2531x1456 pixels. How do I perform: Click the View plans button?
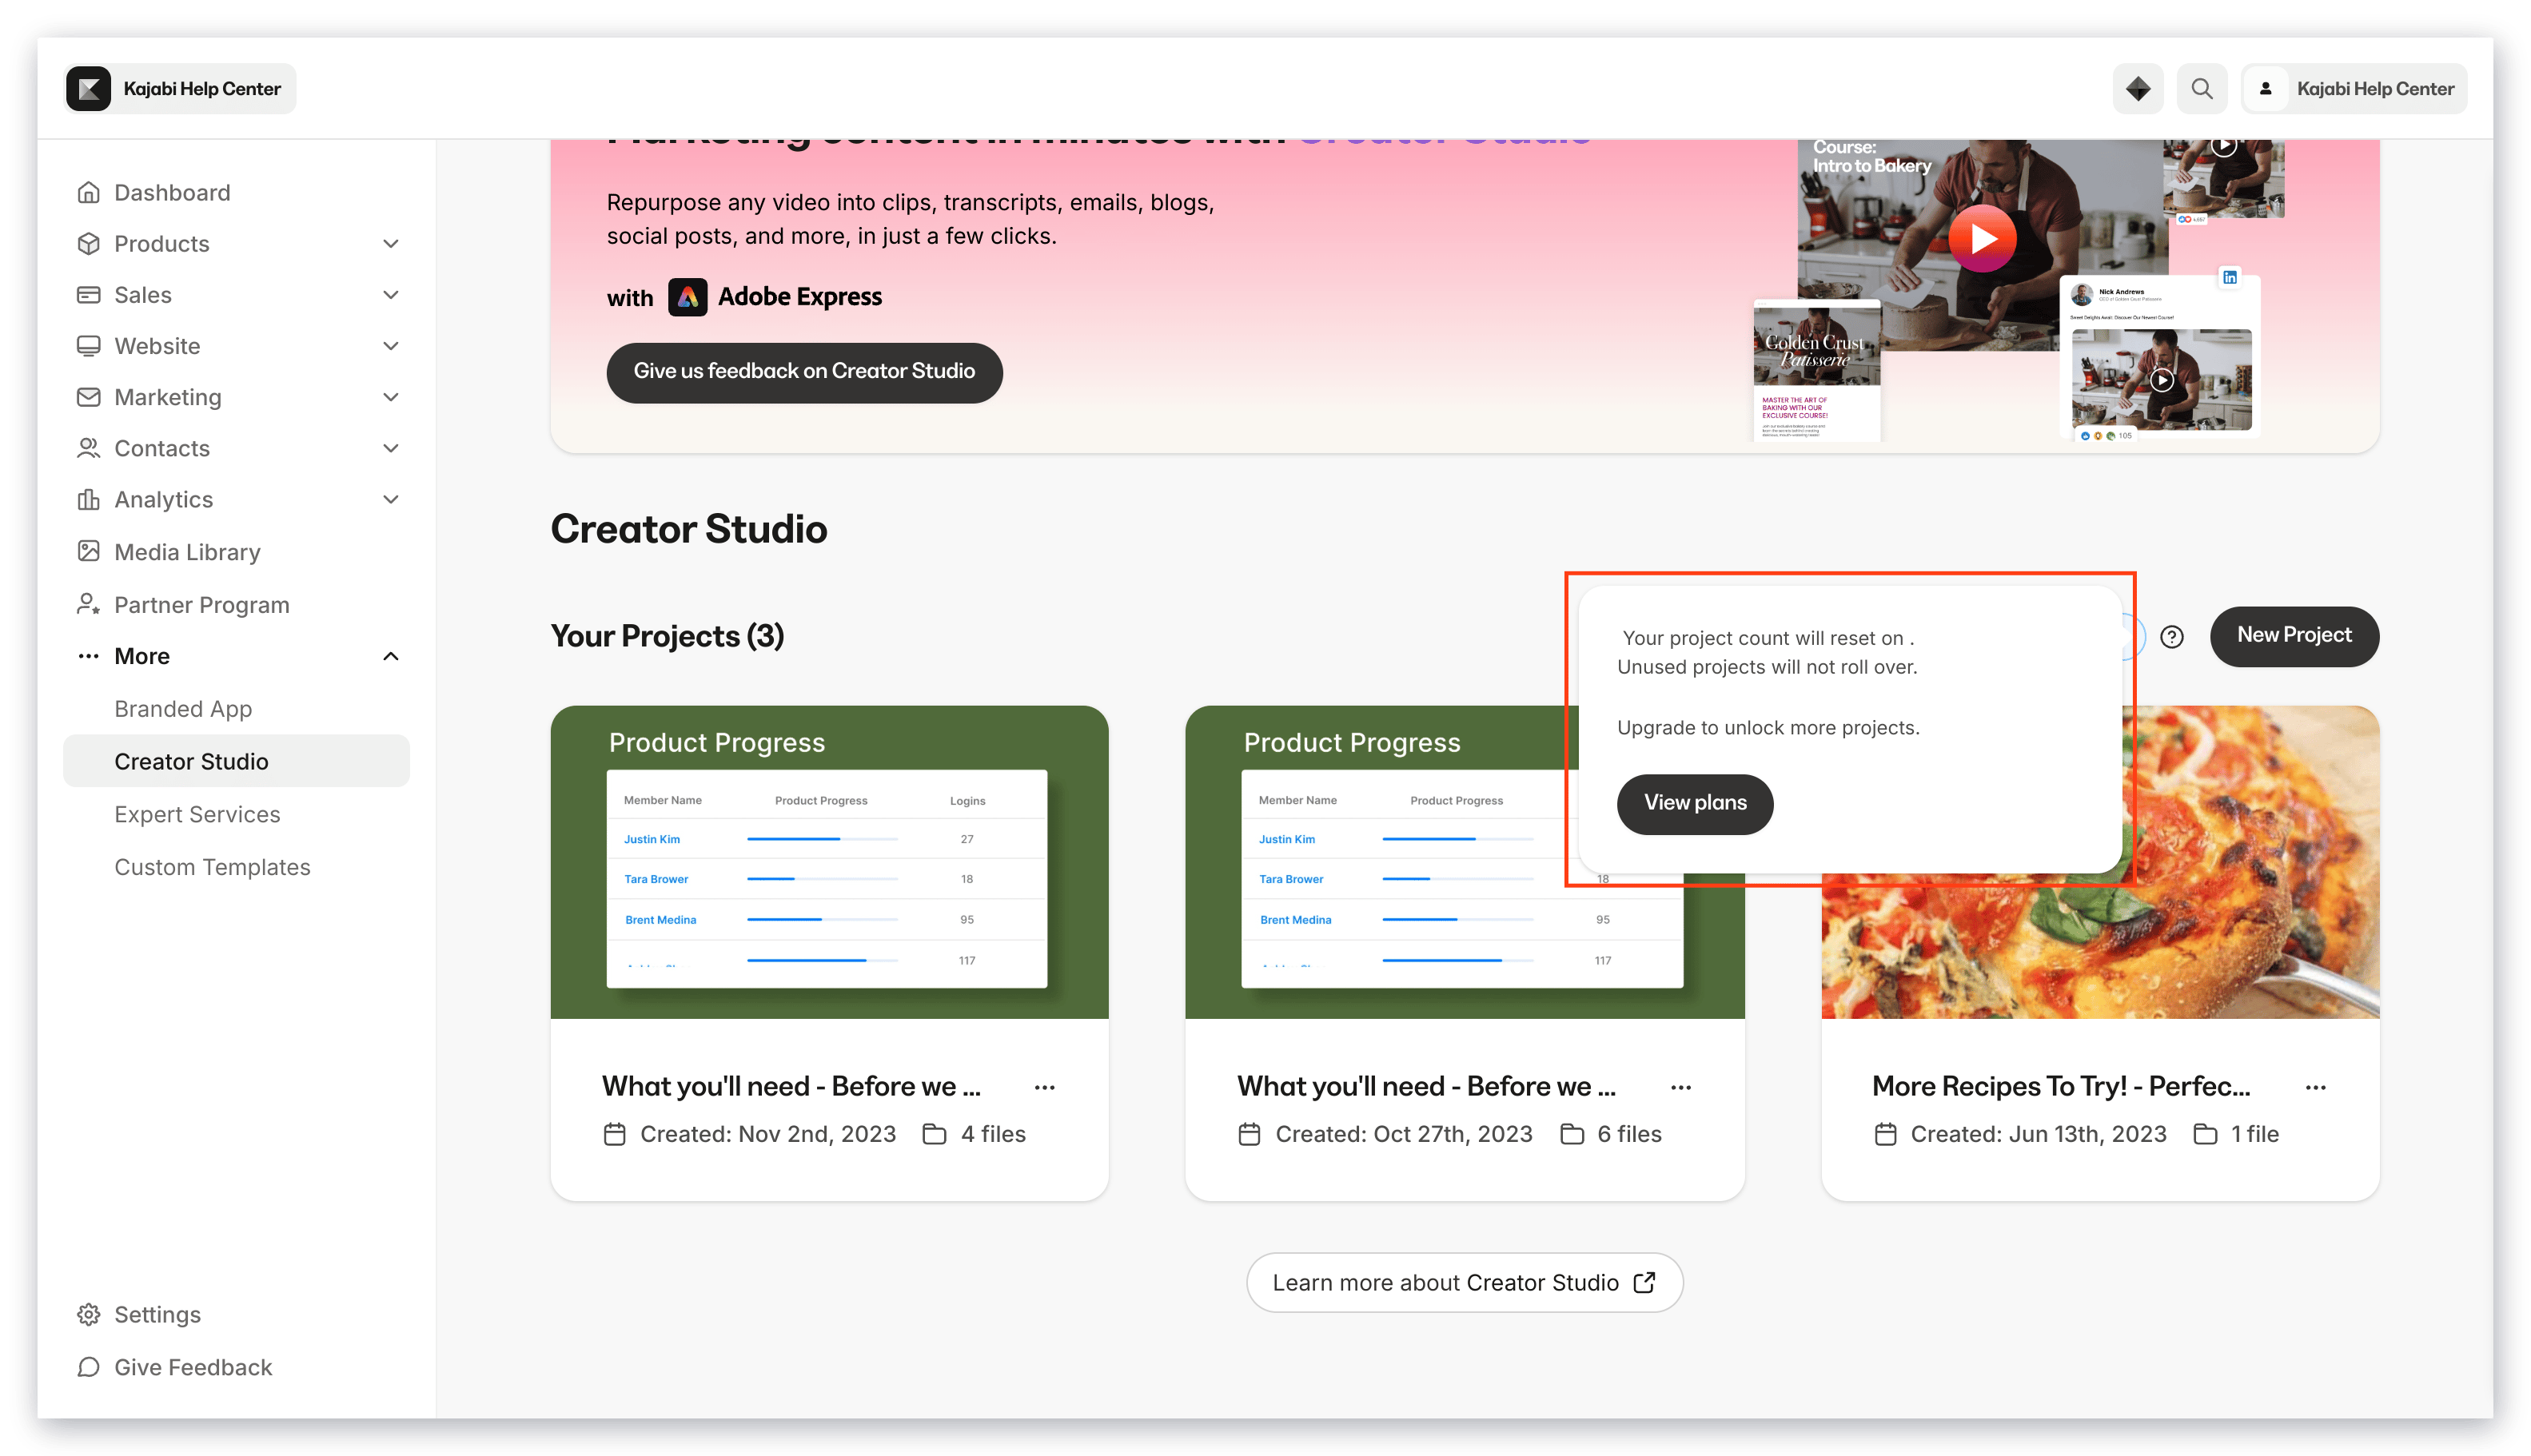tap(1695, 803)
